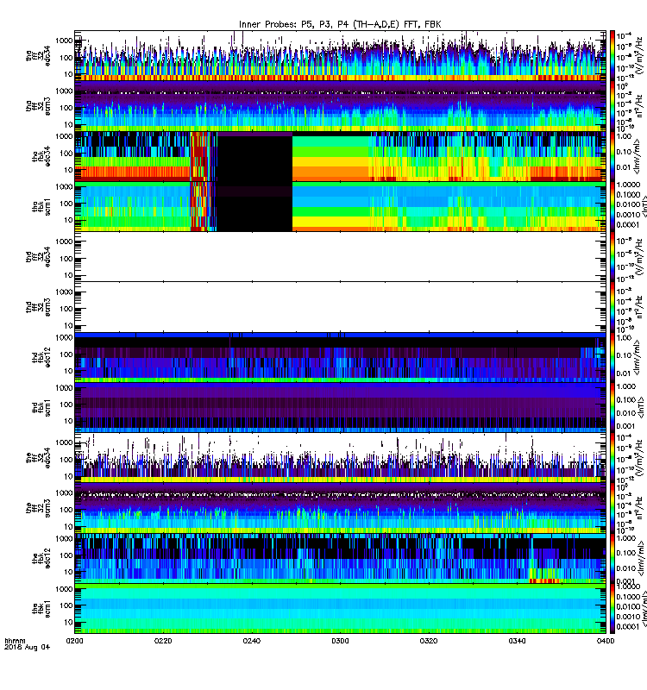
Task: Select the 'tha fbk edc34' axis label
Action: click(41, 157)
